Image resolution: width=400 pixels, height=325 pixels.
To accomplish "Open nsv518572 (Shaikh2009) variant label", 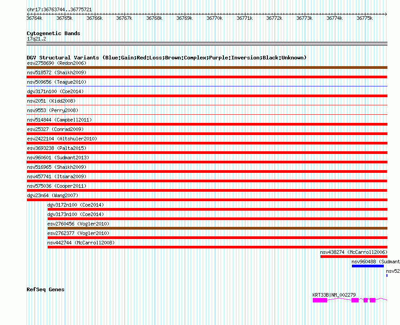I will coord(57,72).
